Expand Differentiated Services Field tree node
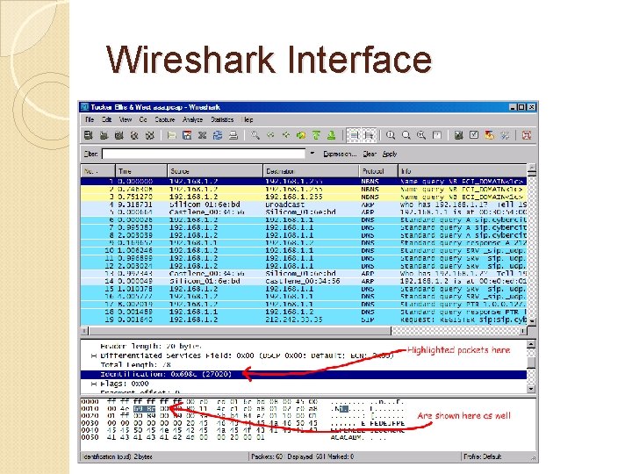Image resolution: width=632 pixels, height=474 pixels. click(x=94, y=355)
